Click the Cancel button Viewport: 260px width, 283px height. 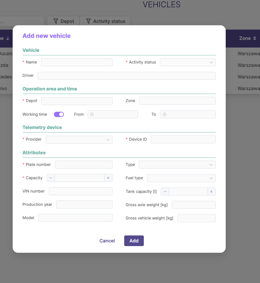(x=107, y=241)
